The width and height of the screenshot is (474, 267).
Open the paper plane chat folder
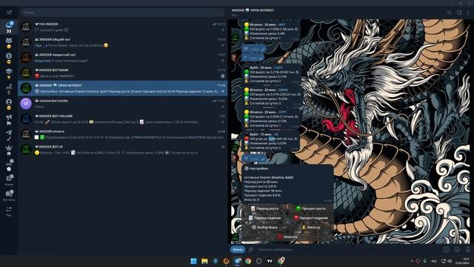point(9,135)
